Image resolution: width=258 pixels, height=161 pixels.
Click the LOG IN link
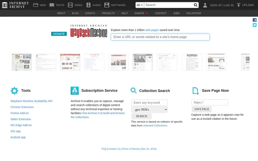click(229, 5)
